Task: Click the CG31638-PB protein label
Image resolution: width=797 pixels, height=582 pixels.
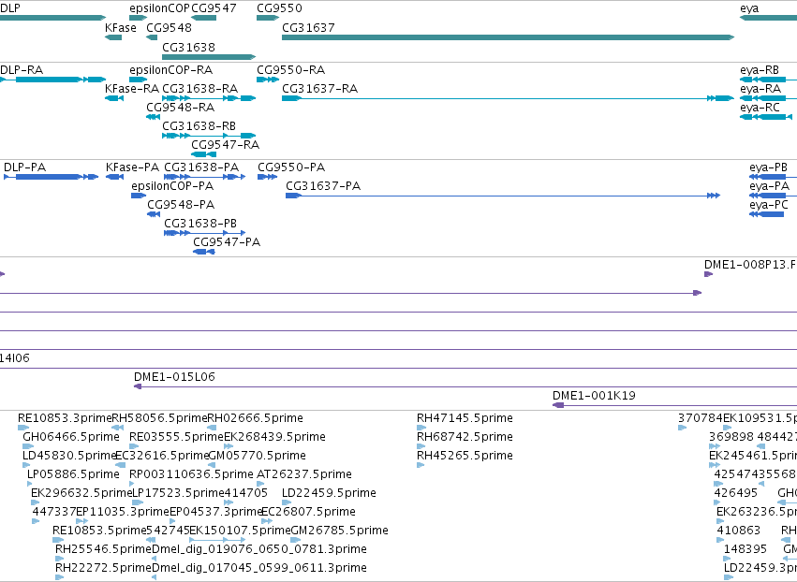Action: tap(200, 224)
